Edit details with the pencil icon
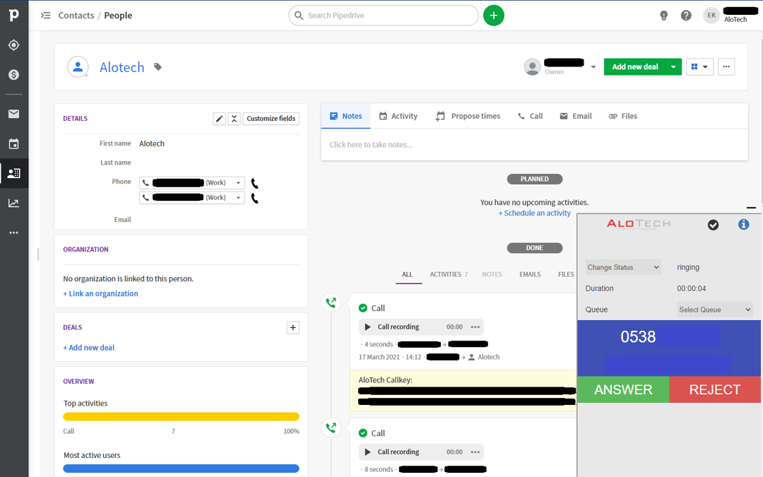Image resolution: width=763 pixels, height=477 pixels. pyautogui.click(x=219, y=118)
